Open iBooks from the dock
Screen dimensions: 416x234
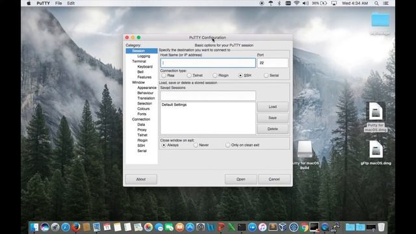tap(179, 227)
